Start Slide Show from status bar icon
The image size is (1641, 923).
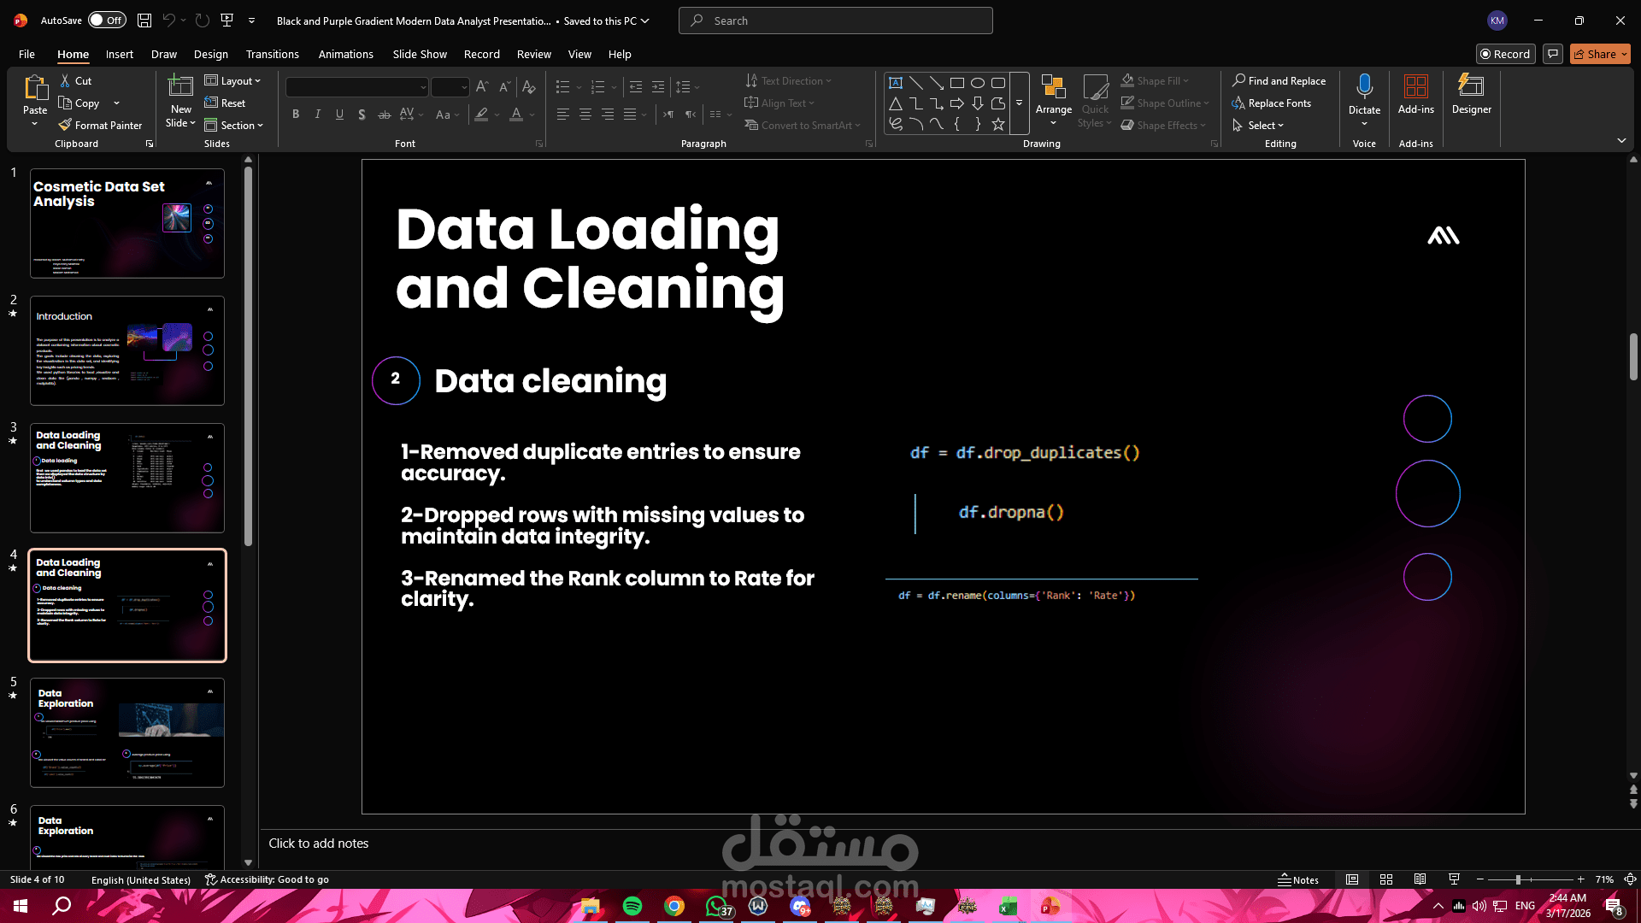coord(1454,879)
